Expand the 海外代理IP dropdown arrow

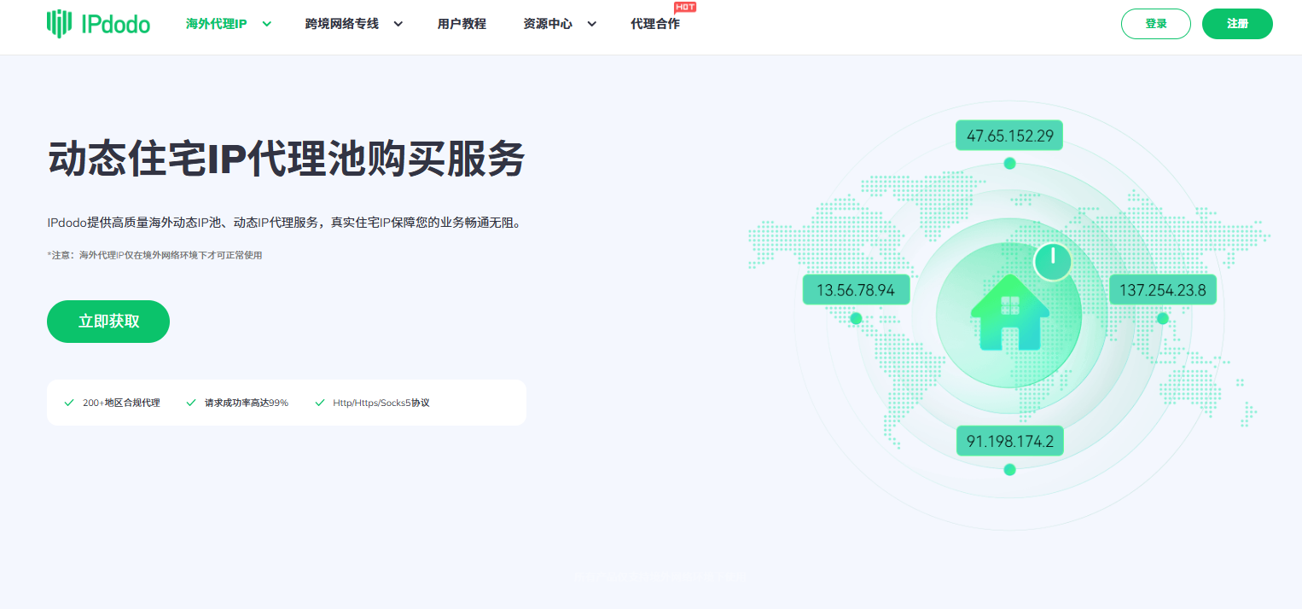[x=267, y=24]
